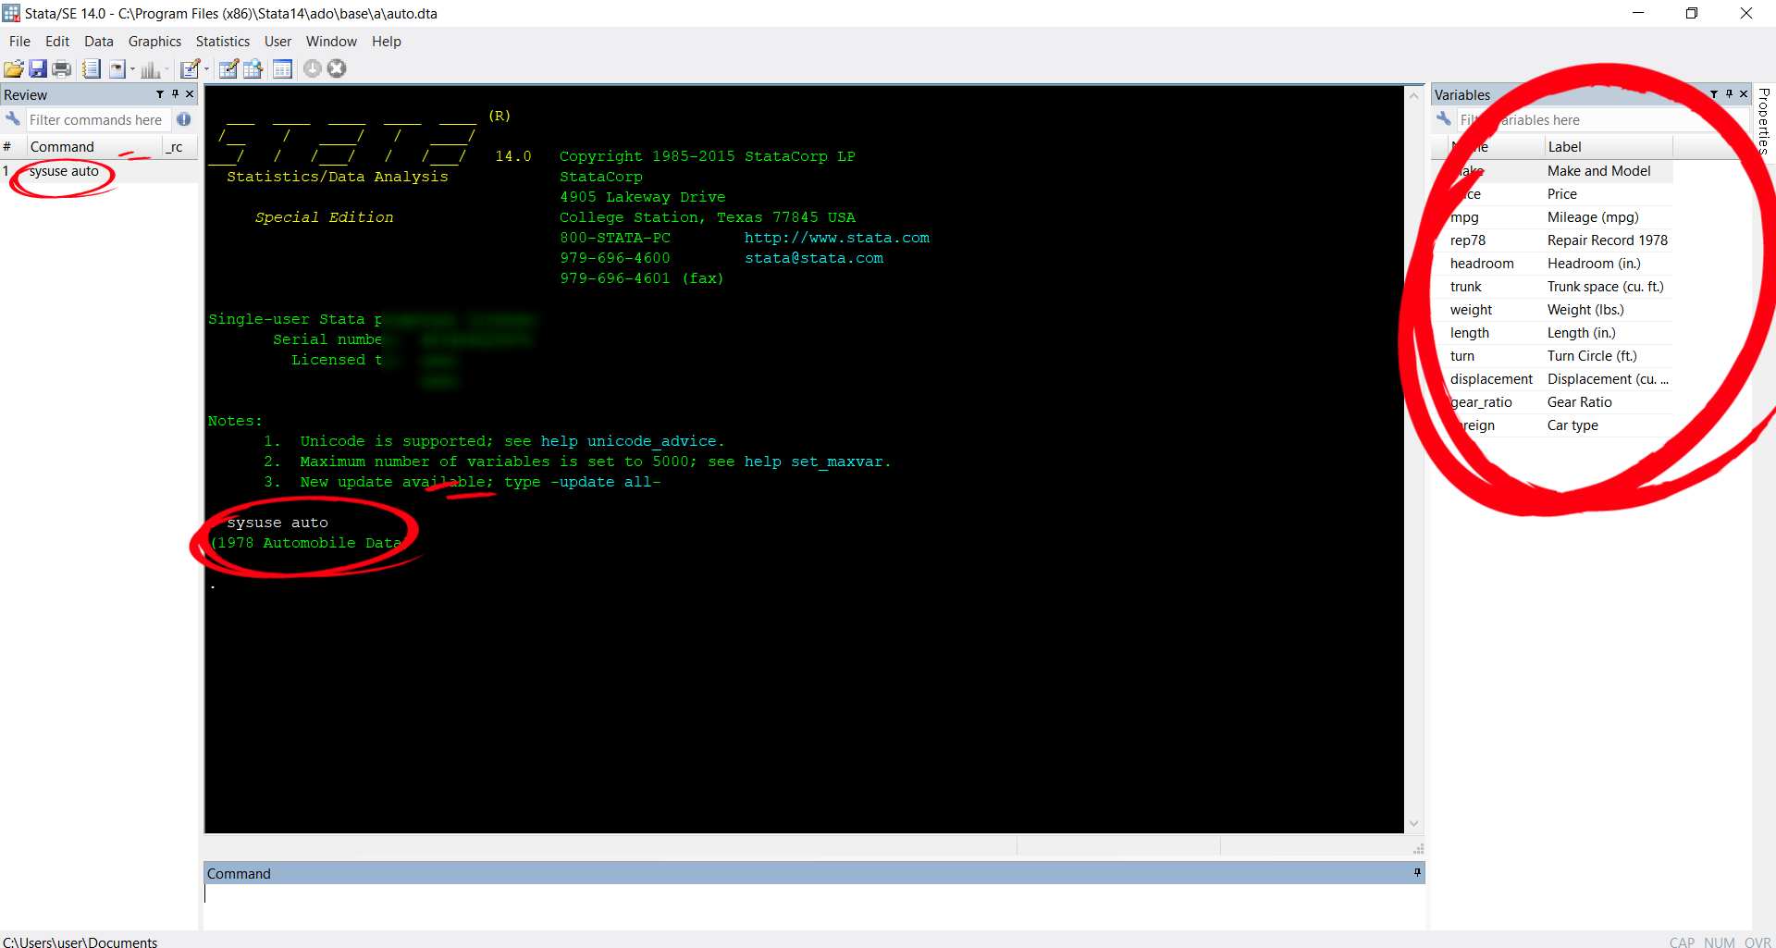1776x948 pixels.
Task: Click the Results window scroll down arrow
Action: [1413, 823]
